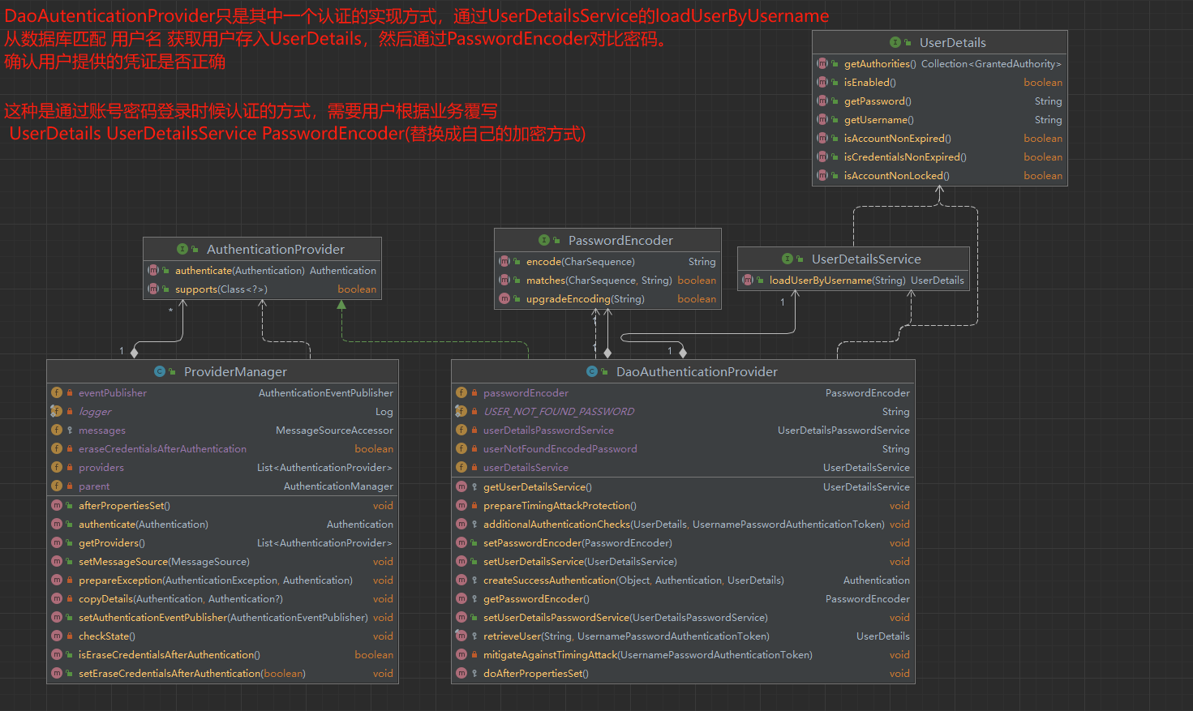
Task: Click method icon beside getPassword()
Action: coord(822,101)
